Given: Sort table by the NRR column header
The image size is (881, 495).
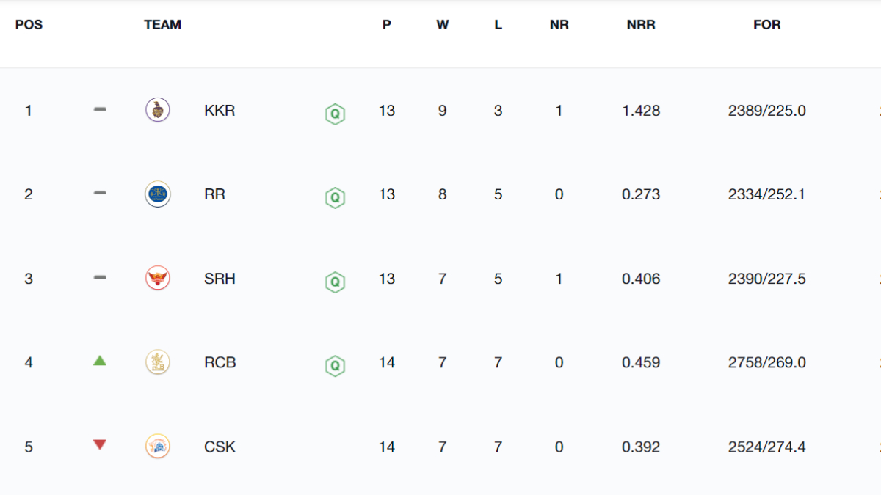Looking at the screenshot, I should coord(641,25).
